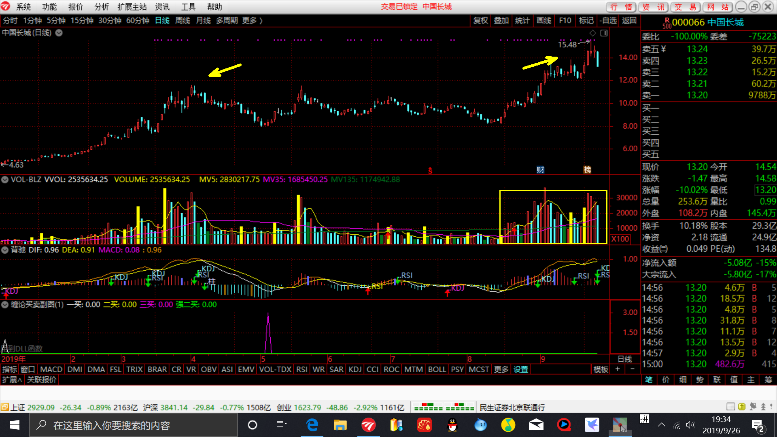The width and height of the screenshot is (777, 437).
Task: Open the File Explorer taskbar icon
Action: (x=340, y=425)
